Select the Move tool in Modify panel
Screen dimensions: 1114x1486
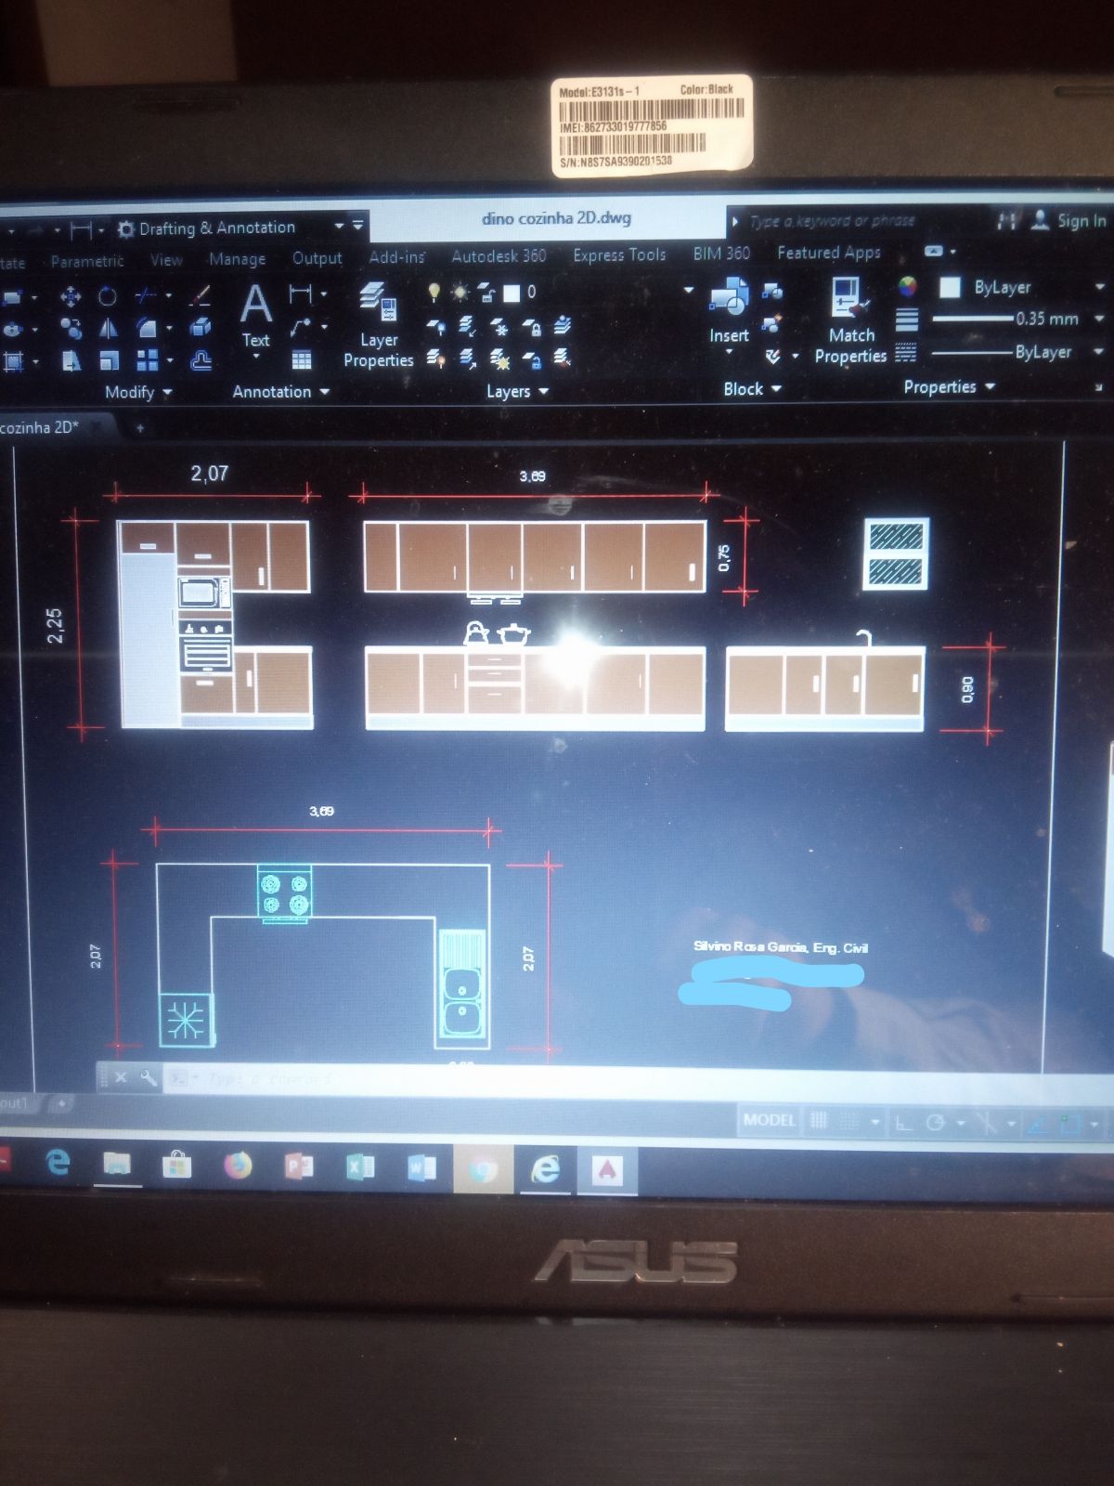coord(70,296)
